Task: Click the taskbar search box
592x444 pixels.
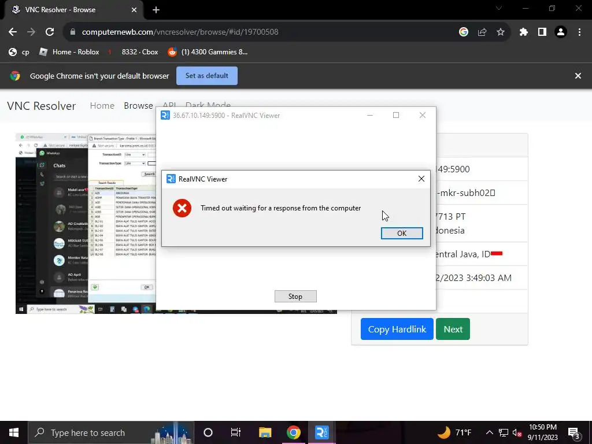Action: 111,432
